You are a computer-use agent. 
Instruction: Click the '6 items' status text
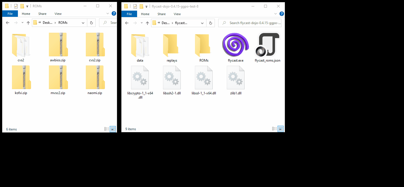(11, 129)
